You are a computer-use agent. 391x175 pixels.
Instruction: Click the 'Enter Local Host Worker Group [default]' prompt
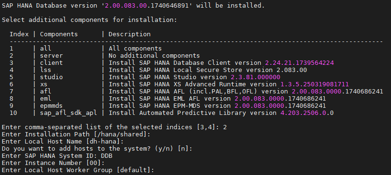[x=78, y=170]
